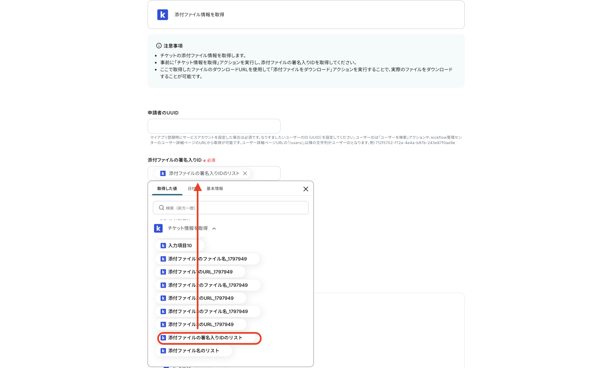
Task: Click the k icon on 入力項目10 chip
Action: [163, 246]
